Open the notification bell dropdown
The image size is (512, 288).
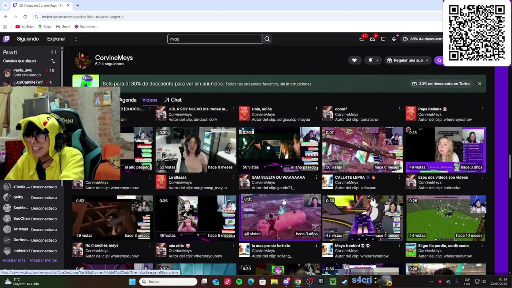tap(372, 60)
